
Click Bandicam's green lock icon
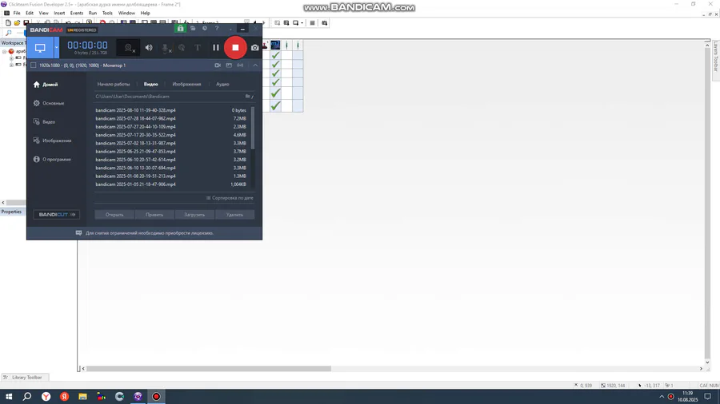click(180, 29)
